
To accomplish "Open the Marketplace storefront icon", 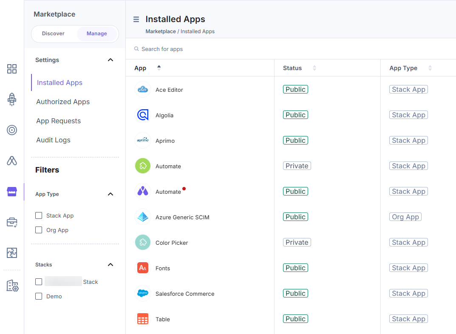I will (x=12, y=192).
